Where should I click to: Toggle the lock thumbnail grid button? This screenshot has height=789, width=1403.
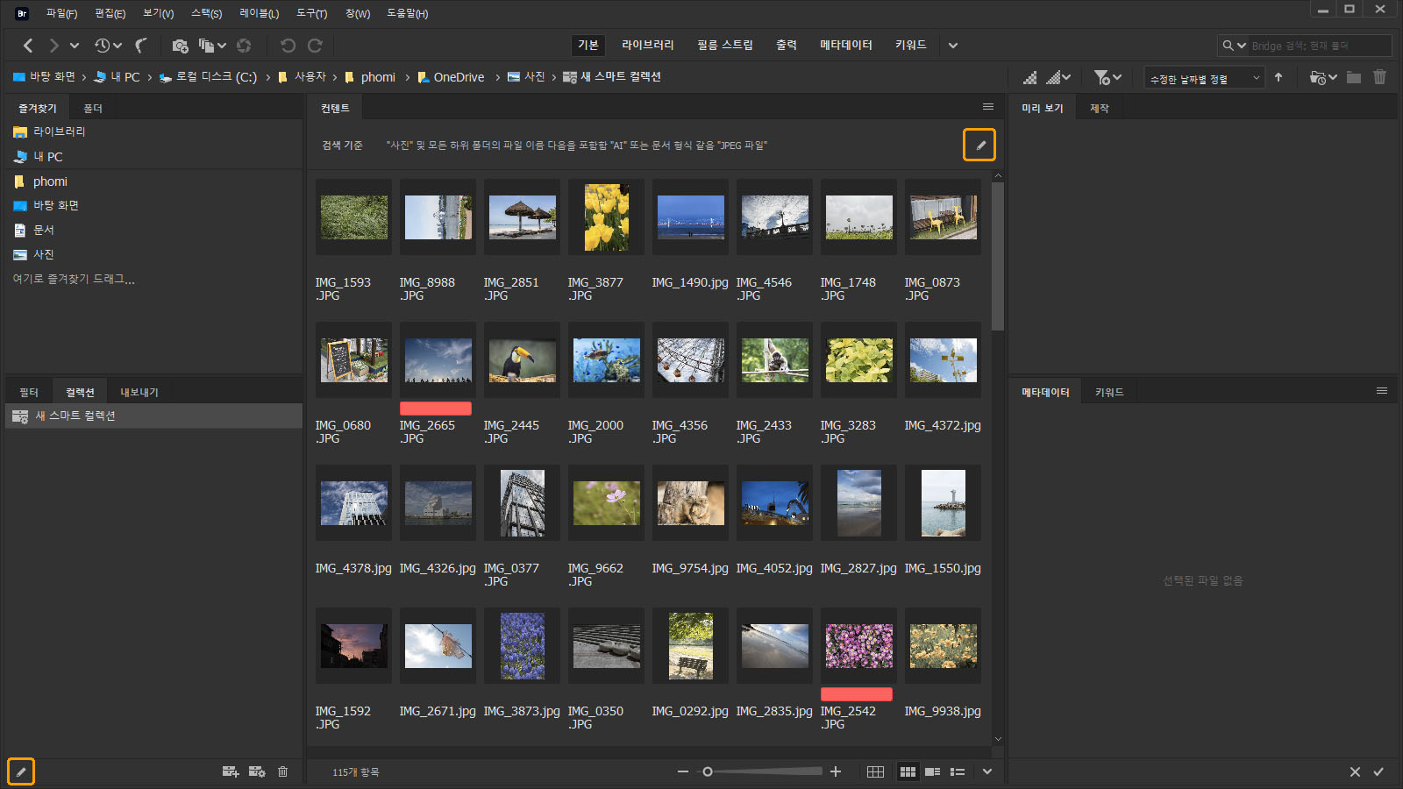[875, 771]
